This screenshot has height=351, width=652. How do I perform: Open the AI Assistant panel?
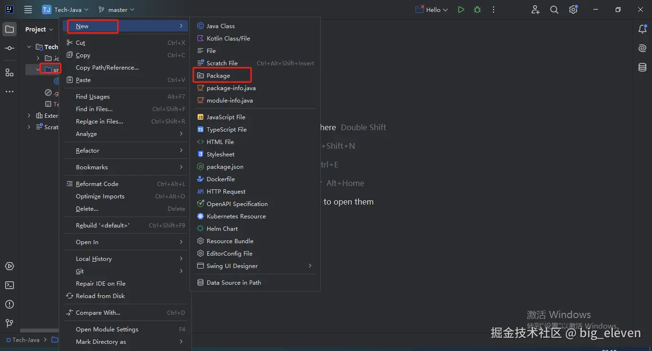pos(642,48)
